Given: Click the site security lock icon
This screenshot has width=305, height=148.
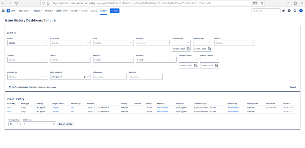Looking at the screenshot, I should pos(48,3).
